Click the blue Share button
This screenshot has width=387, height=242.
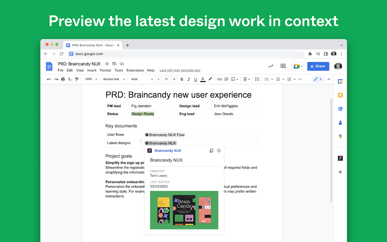point(318,66)
